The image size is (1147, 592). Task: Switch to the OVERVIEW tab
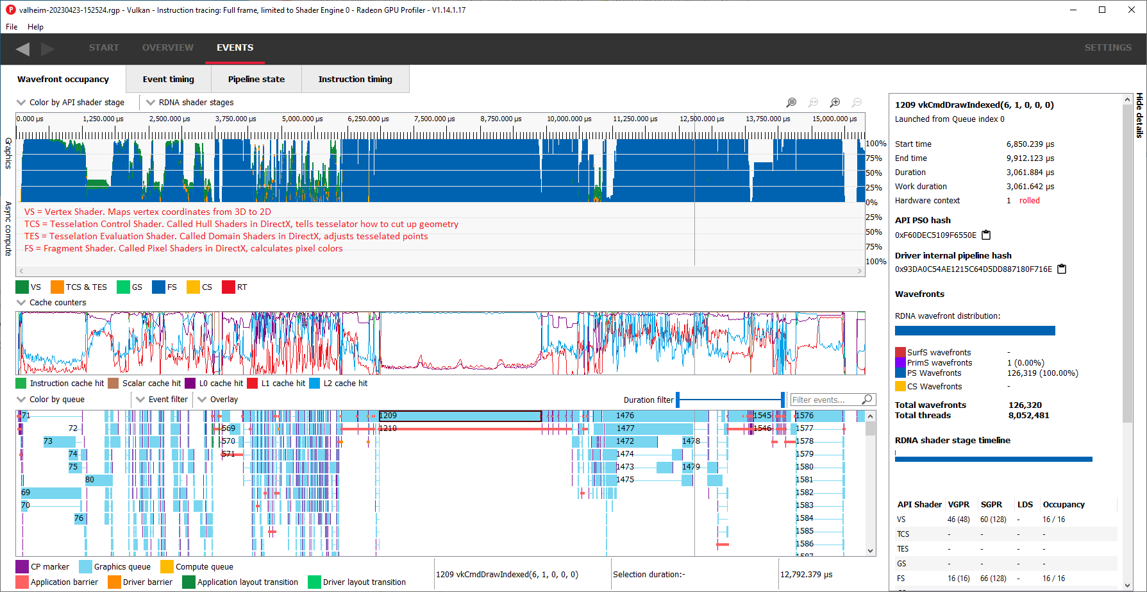pyautogui.click(x=168, y=47)
